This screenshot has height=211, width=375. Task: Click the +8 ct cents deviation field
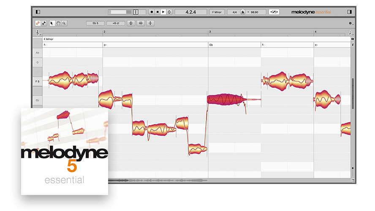116,23
